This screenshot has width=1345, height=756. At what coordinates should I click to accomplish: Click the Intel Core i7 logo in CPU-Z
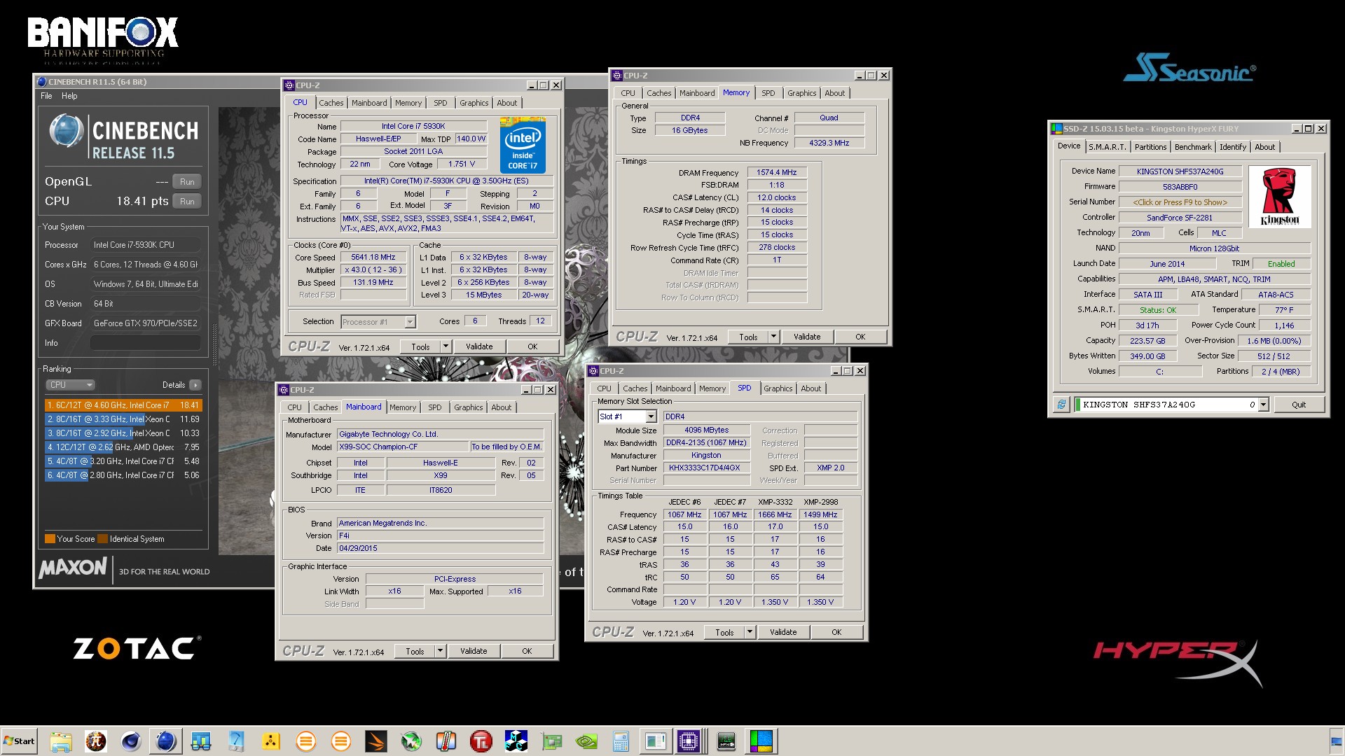coord(523,145)
